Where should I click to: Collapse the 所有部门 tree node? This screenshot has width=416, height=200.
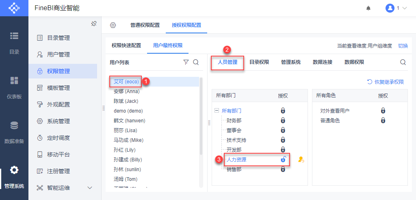(217, 111)
